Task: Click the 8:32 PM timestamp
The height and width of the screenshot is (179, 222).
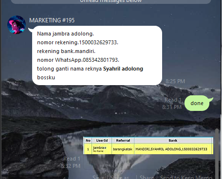Action: [x=71, y=166]
